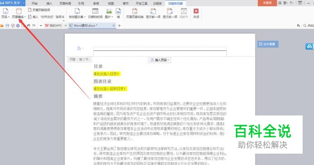The height and width of the screenshot is (165, 314).
Task: Click the 域 field icon
Action: click(118, 11)
